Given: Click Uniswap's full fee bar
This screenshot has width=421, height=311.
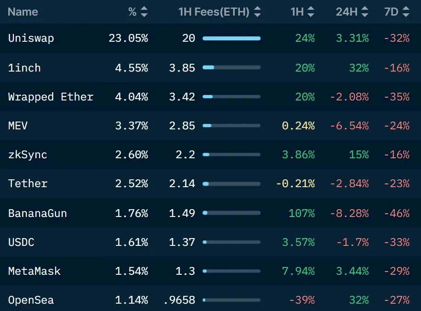Looking at the screenshot, I should 231,39.
